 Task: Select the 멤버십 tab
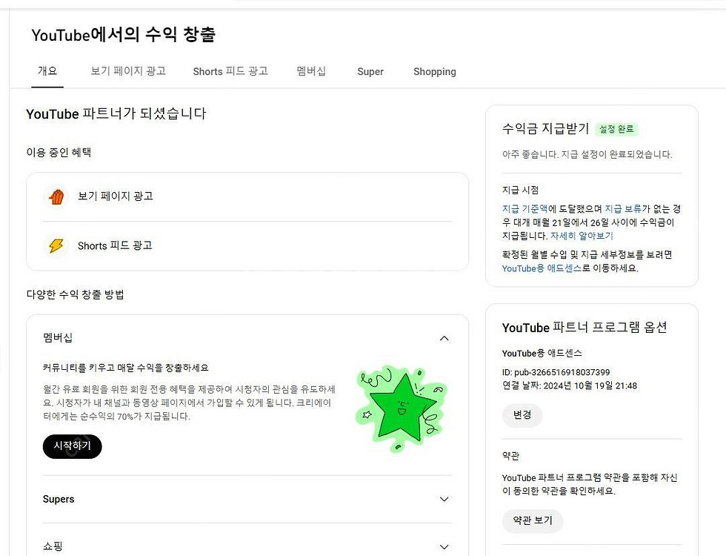tap(311, 71)
